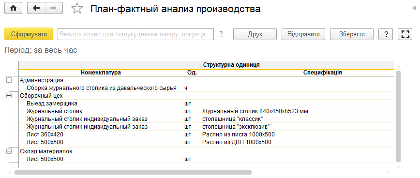
Task: Click the Відправити button
Action: (303, 34)
